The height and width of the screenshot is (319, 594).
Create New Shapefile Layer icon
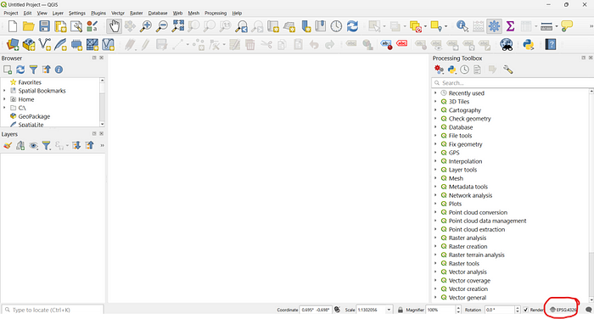tap(45, 45)
